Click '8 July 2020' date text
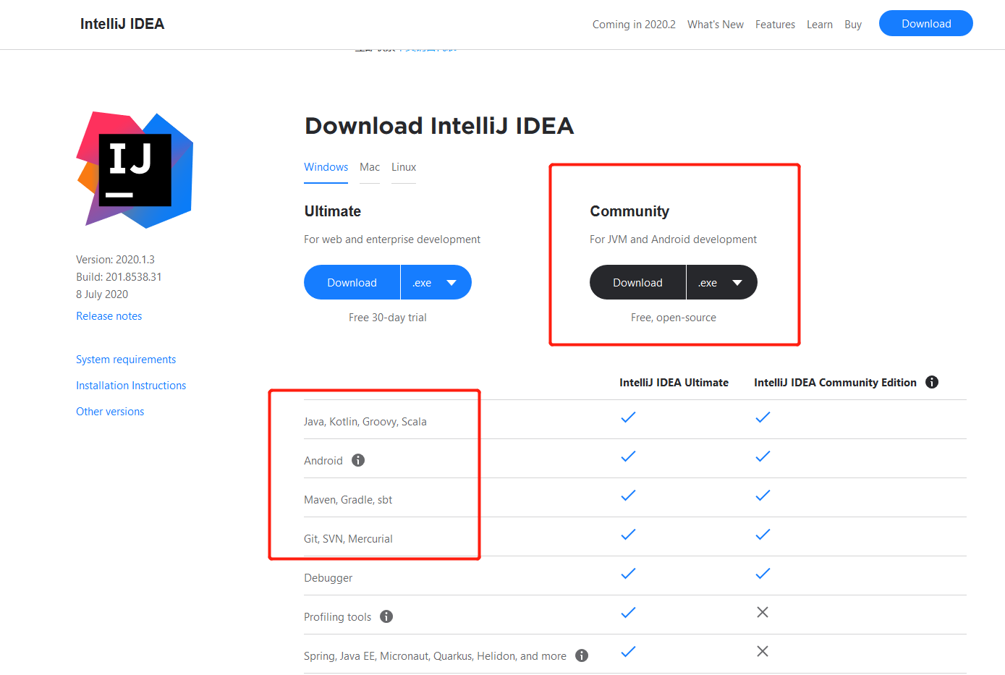 102,294
